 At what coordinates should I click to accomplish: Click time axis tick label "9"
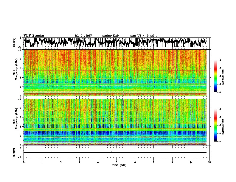pos(191,162)
